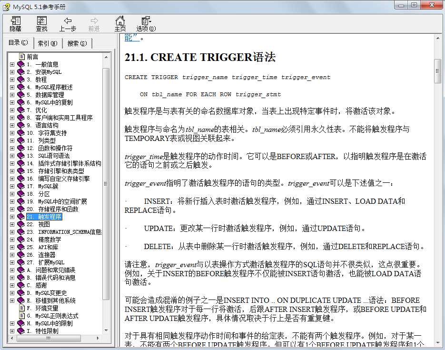Expand the A. 问题和常见错误 tree node

(x=12, y=270)
